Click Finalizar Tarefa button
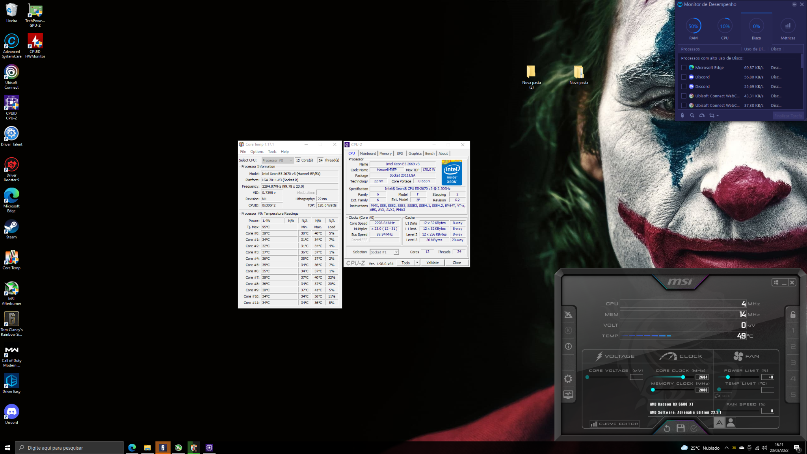This screenshot has height=454, width=807. click(x=788, y=116)
